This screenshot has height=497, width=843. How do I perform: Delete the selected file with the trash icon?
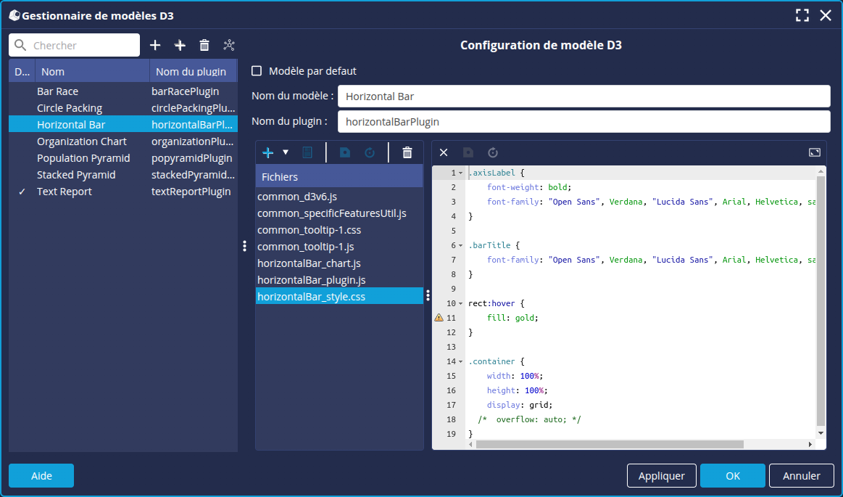pos(407,152)
